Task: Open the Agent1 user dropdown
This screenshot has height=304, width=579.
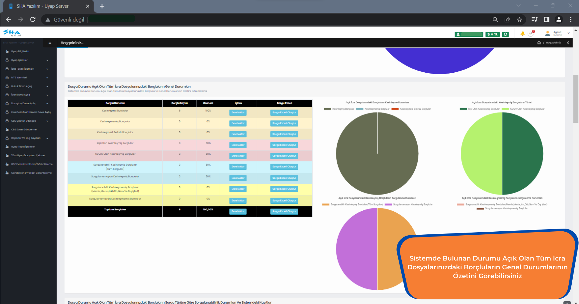Action: [558, 33]
